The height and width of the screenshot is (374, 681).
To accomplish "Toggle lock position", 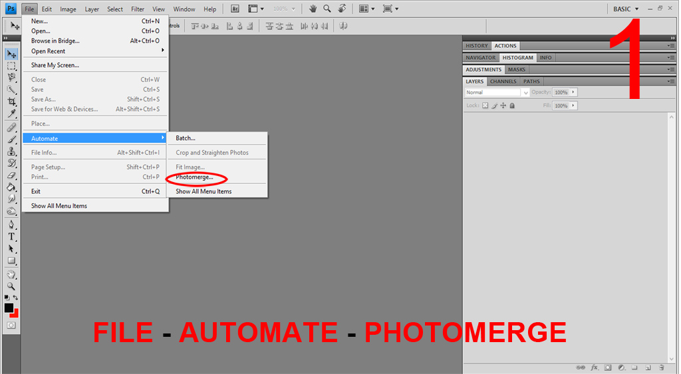I will pos(503,106).
